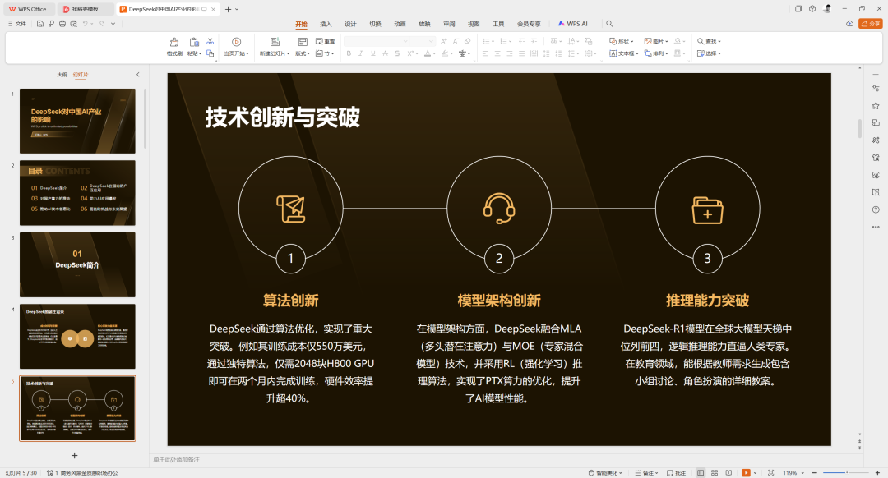The height and width of the screenshot is (478, 888).
Task: Toggle Bold formatting
Action: point(349,53)
